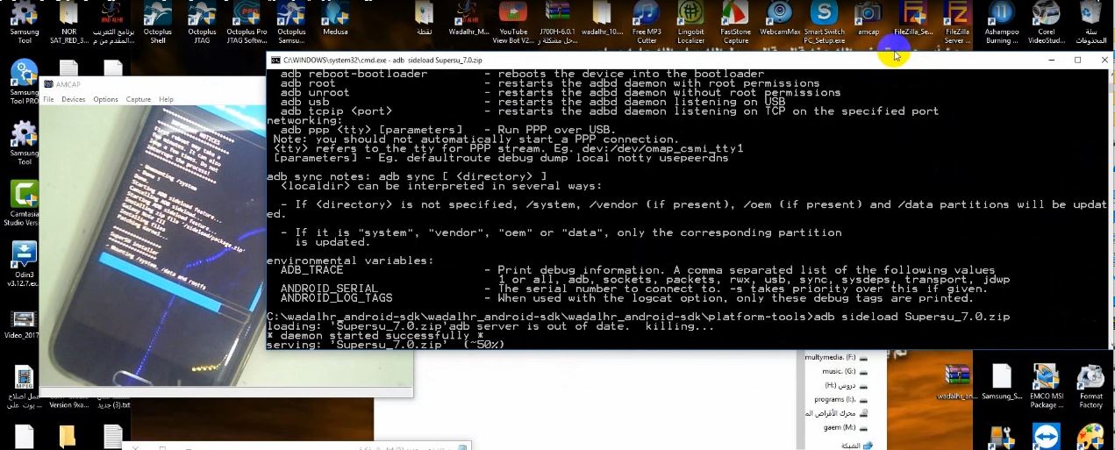Open the Lingobit Localizer shortcut
The height and width of the screenshot is (450, 1115).
click(x=691, y=23)
